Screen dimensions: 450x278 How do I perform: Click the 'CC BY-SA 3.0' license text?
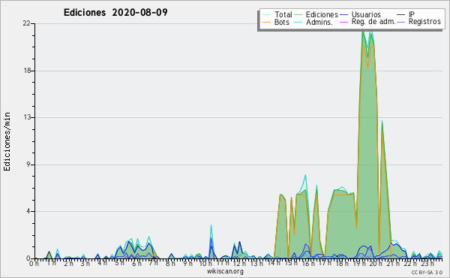coord(427,273)
